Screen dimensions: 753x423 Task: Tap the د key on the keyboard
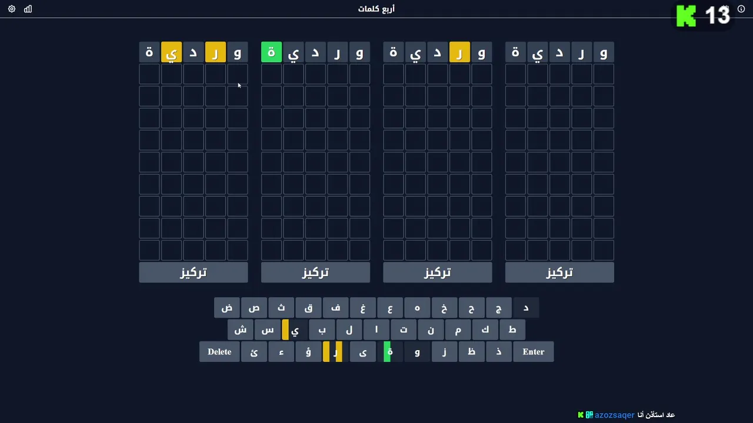click(x=526, y=308)
